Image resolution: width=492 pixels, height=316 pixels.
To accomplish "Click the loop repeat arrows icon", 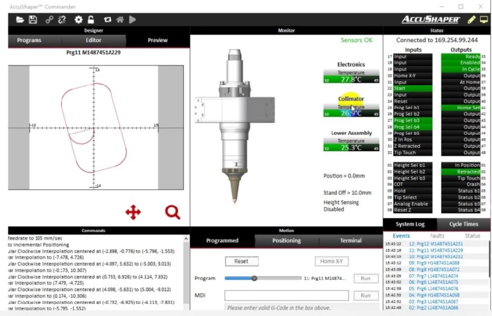I will [x=107, y=20].
